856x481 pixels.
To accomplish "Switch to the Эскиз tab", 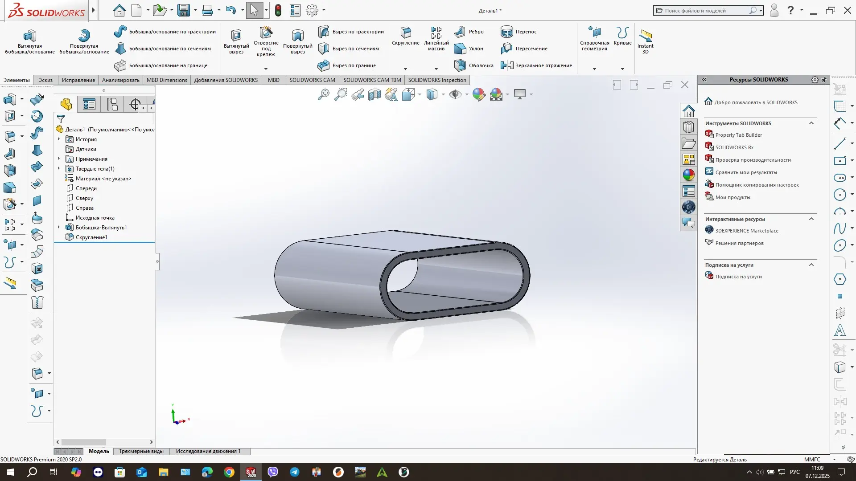I will point(45,80).
